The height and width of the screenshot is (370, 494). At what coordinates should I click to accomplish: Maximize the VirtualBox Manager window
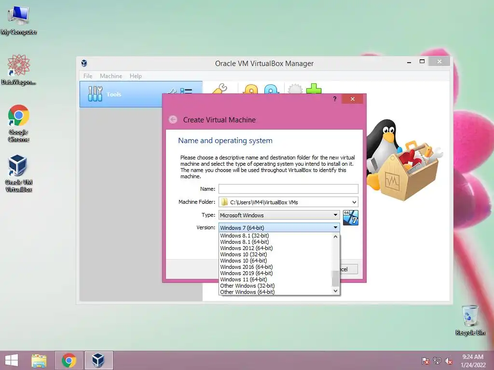(x=422, y=62)
